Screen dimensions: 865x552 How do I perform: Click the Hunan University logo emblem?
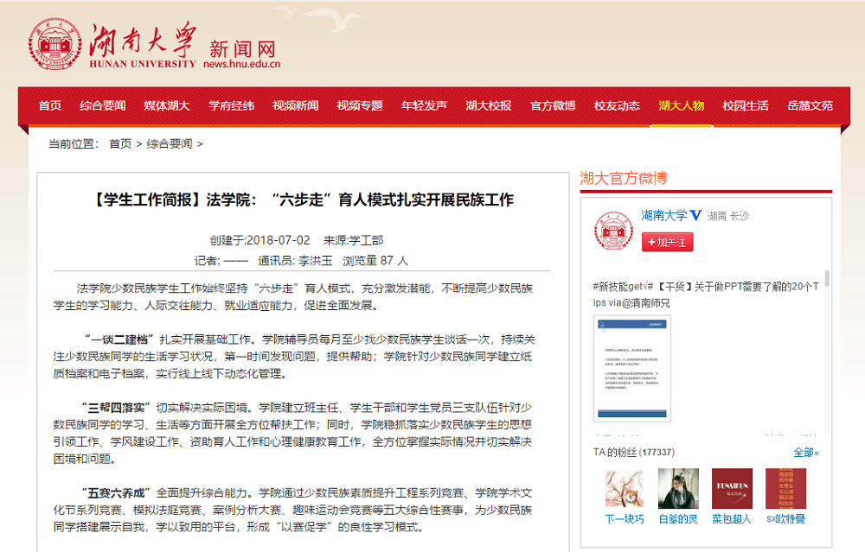pyautogui.click(x=55, y=45)
